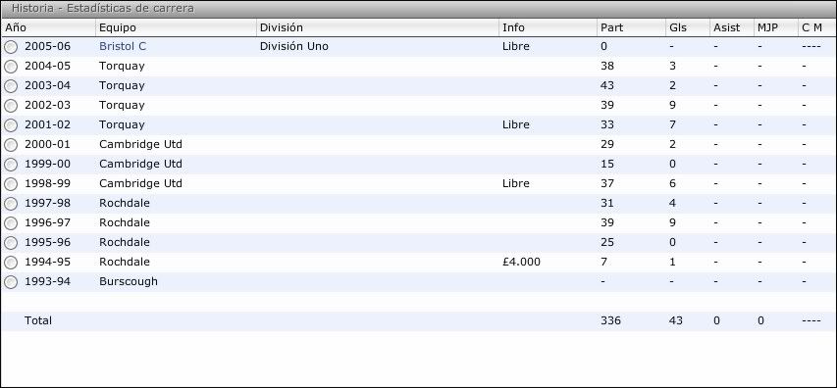Click the total appearances value 336

coord(610,320)
